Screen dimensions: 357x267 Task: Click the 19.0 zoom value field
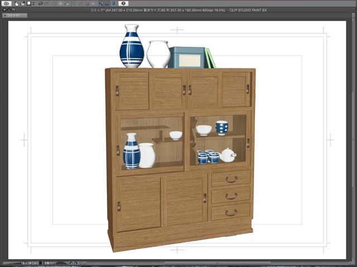(x=24, y=263)
